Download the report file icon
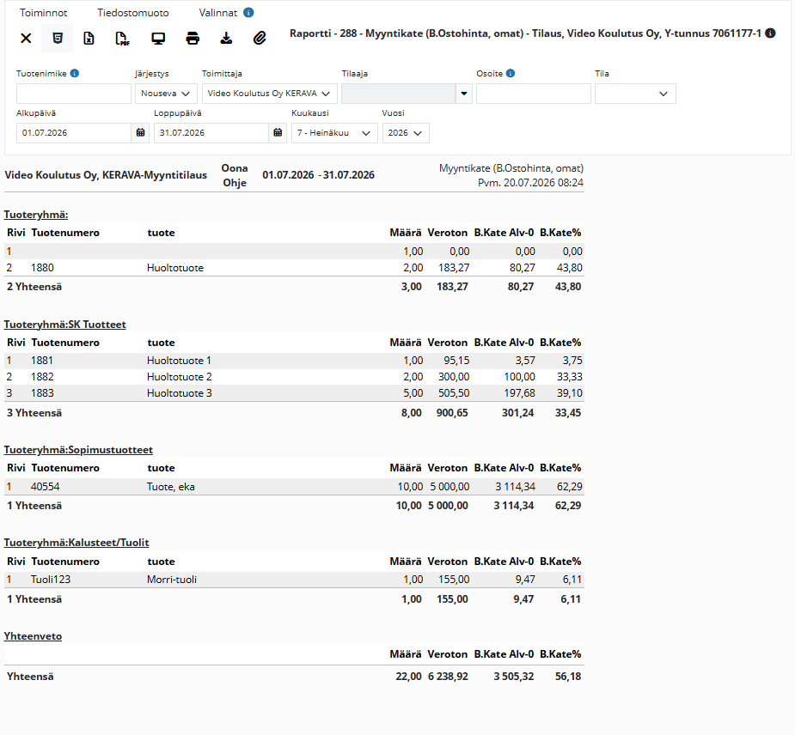This screenshot has width=795, height=735. [x=226, y=39]
